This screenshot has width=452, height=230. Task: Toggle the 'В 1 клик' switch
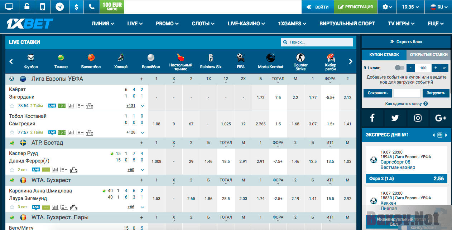point(399,68)
